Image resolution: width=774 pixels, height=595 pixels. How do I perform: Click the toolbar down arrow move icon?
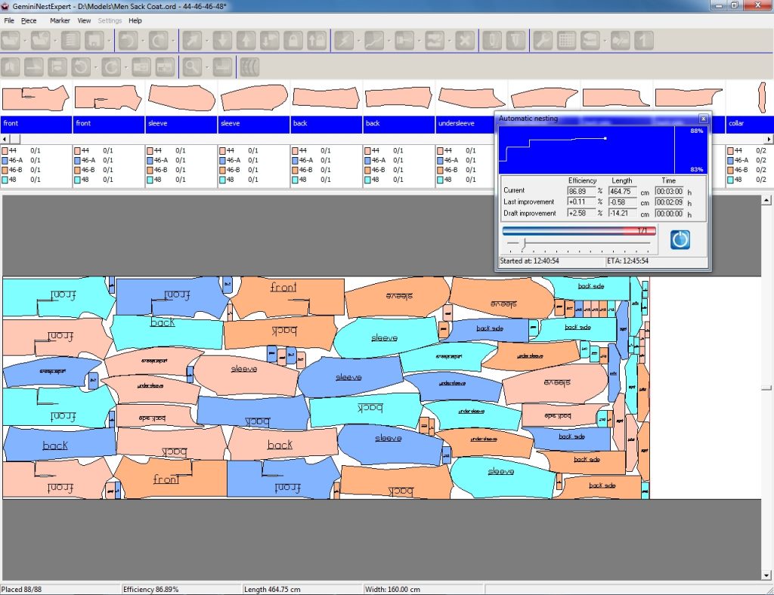[221, 40]
